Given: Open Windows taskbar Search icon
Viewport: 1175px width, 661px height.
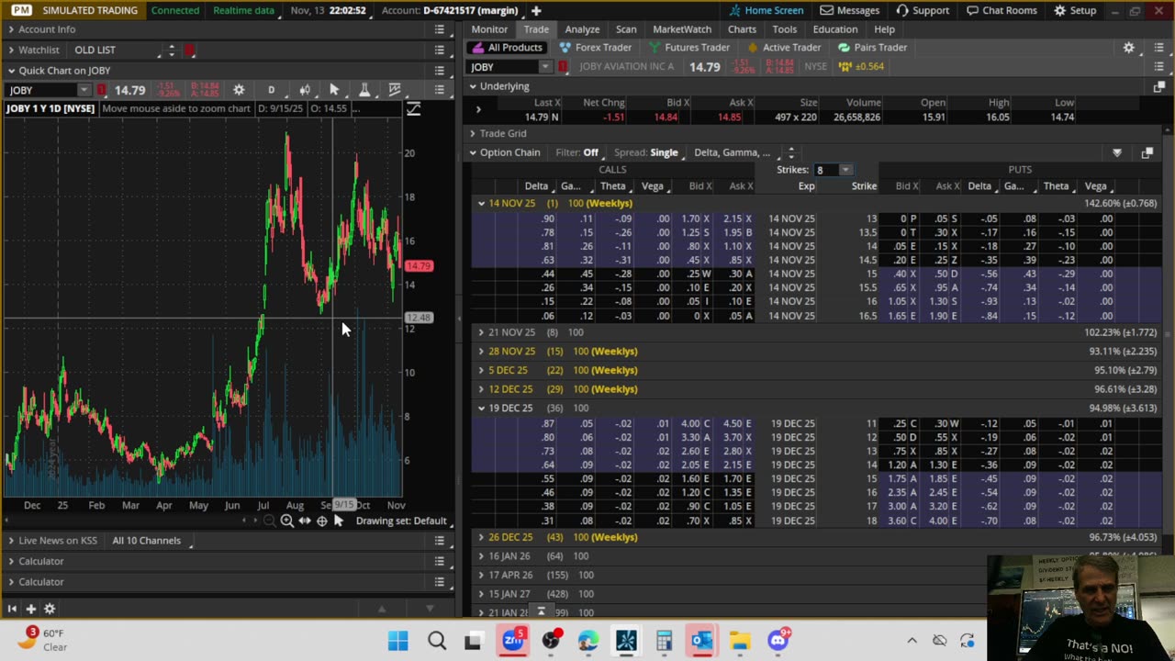Looking at the screenshot, I should click(x=437, y=641).
